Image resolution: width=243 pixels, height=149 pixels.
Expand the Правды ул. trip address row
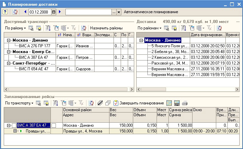pyautogui.click(x=15, y=131)
